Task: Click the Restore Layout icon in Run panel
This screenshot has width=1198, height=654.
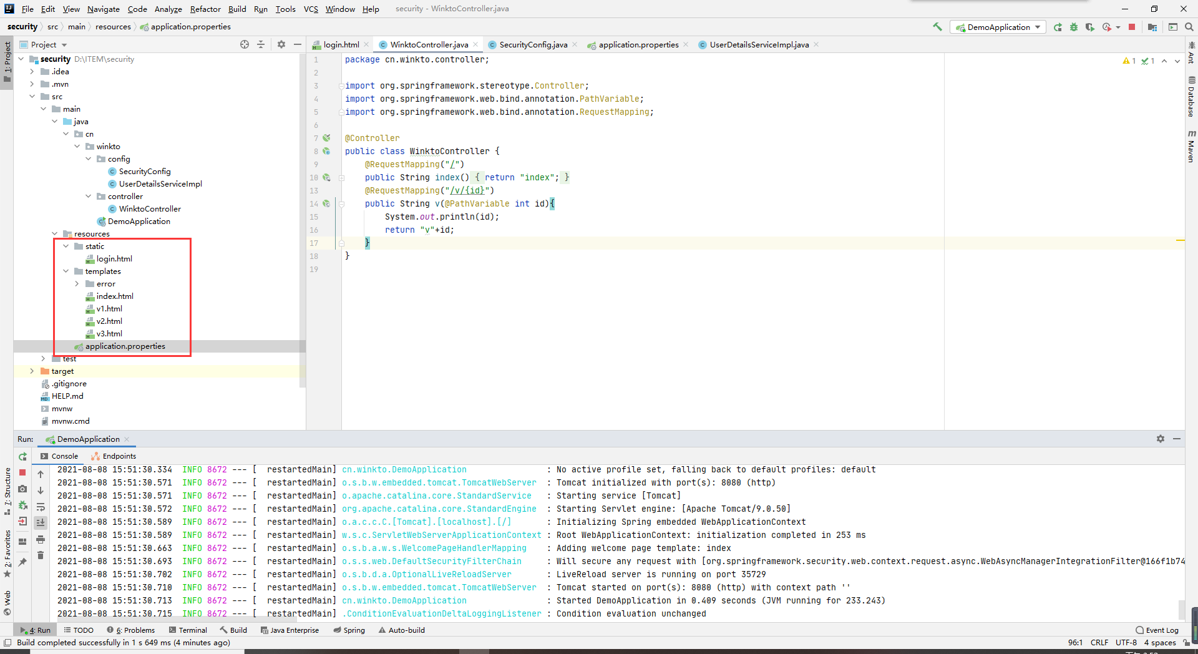Action: 22,541
